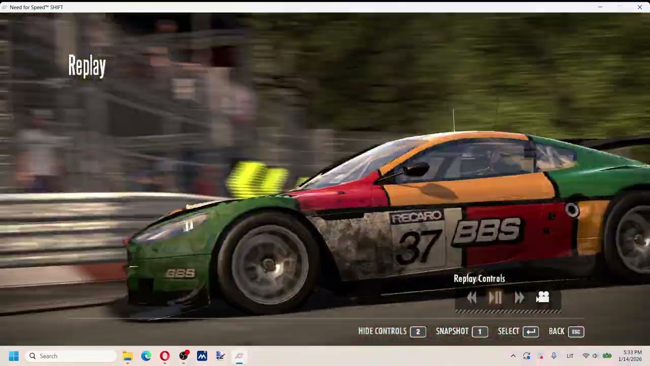Open the Wi-Fi network tray icon
650x366 pixels.
586,356
